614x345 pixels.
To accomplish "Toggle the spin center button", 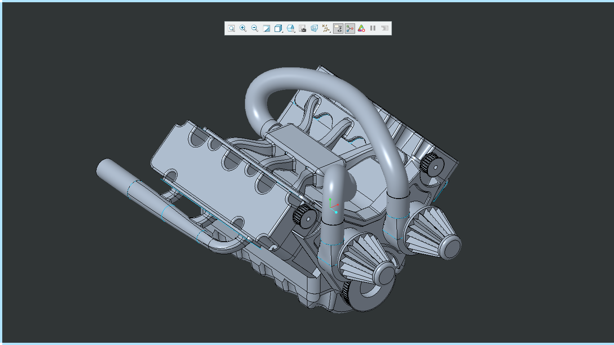I will [x=350, y=28].
